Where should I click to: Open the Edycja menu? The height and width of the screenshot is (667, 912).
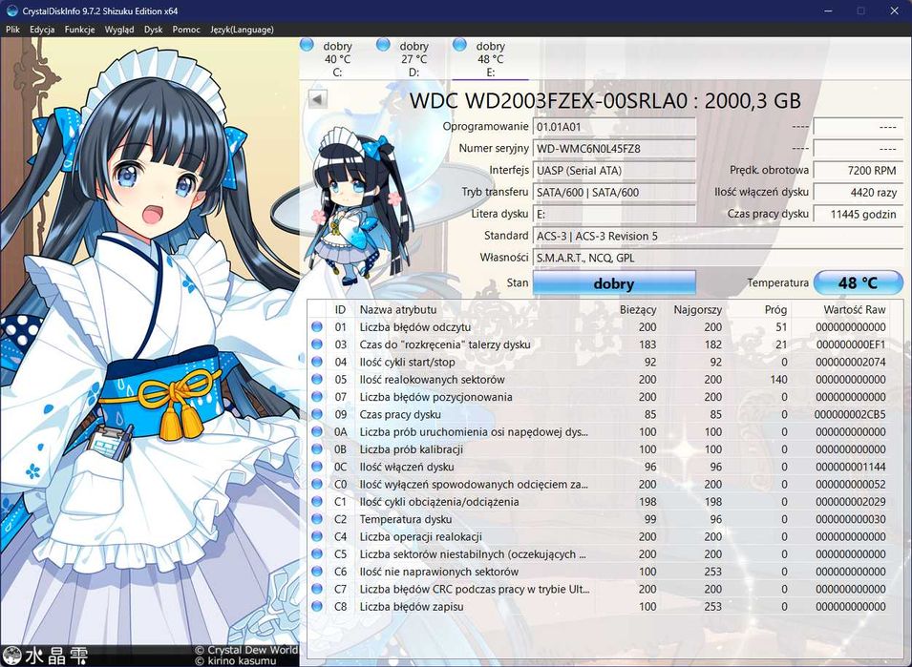click(x=42, y=29)
